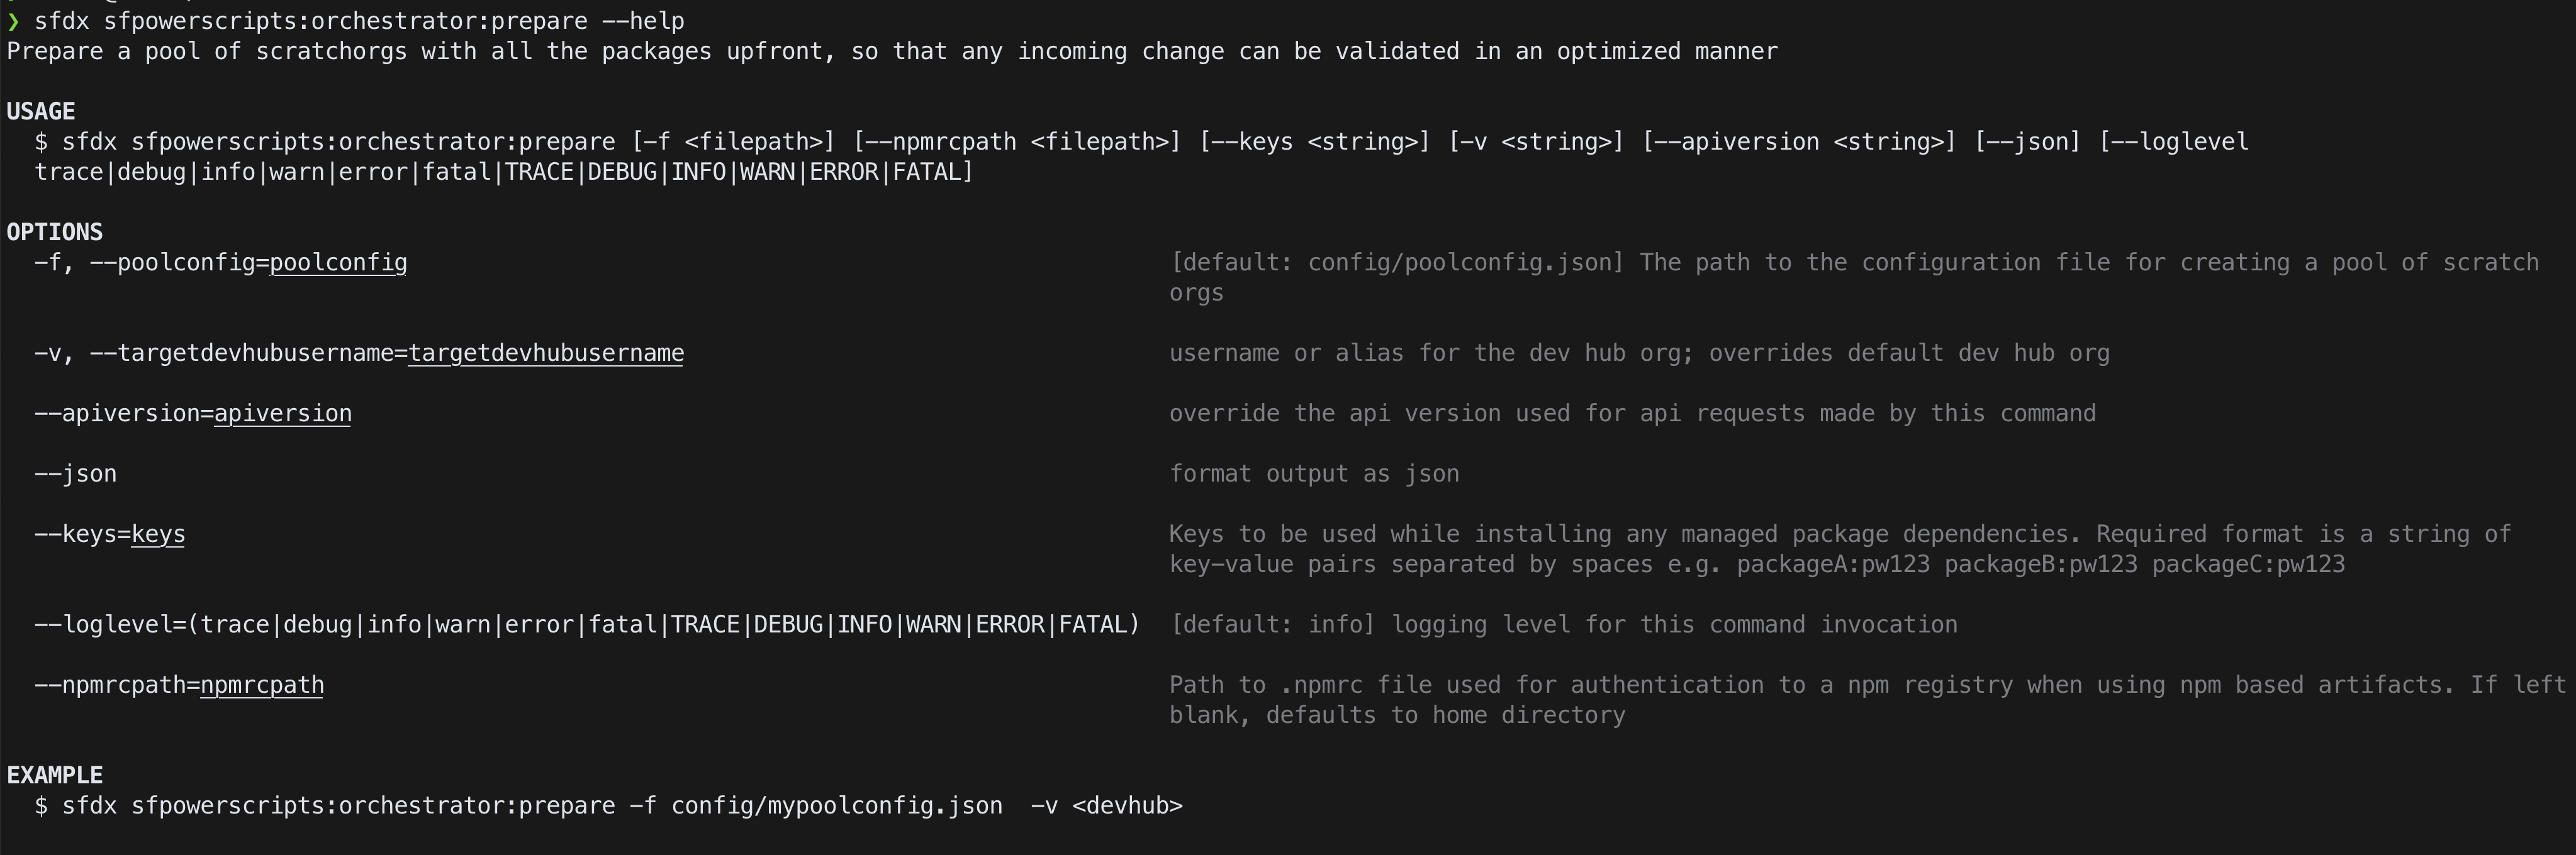
Task: Click the underlined targetdevhubusername argument
Action: pos(546,353)
